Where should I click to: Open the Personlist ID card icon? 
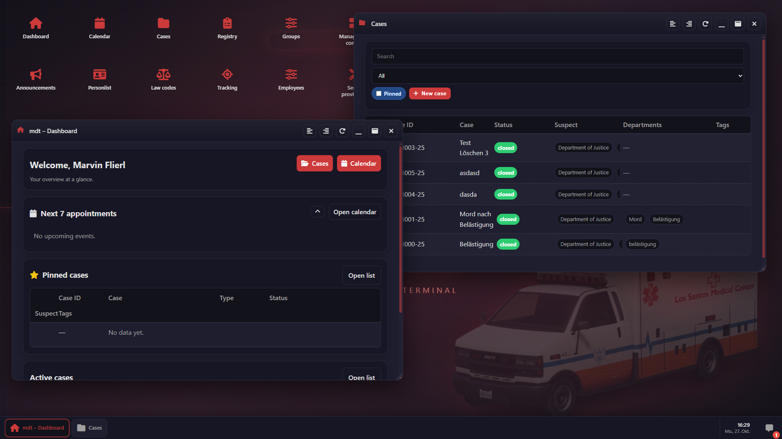point(99,79)
